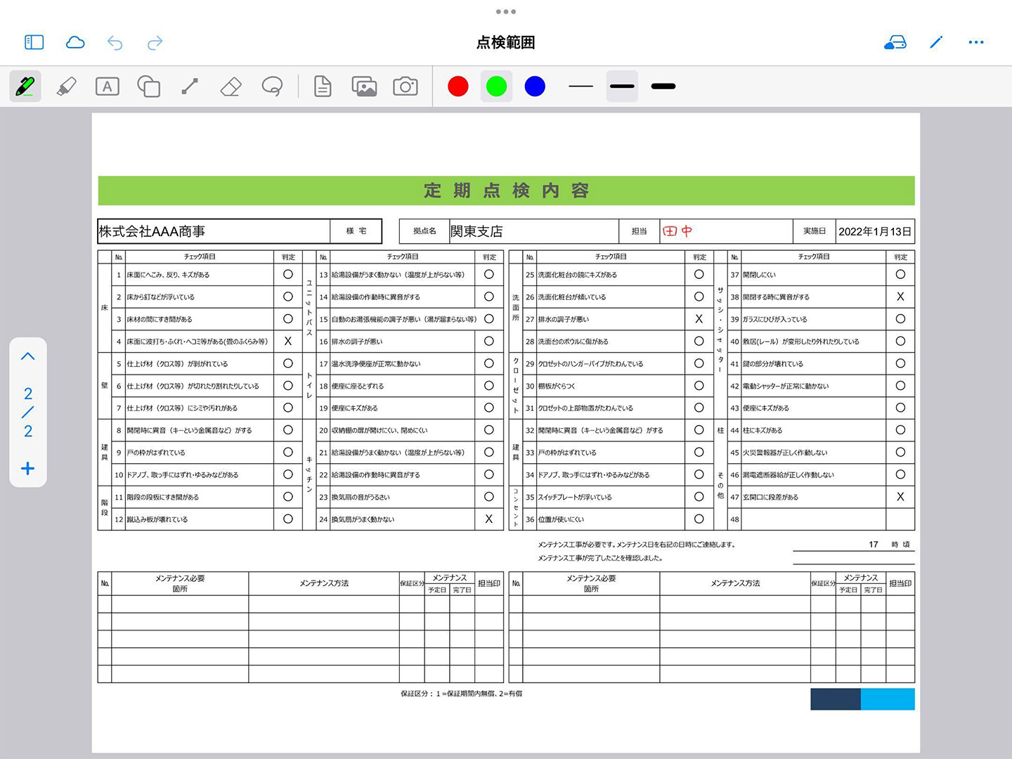Select the shapes tool
Viewport: 1012px width, 759px height.
[148, 86]
